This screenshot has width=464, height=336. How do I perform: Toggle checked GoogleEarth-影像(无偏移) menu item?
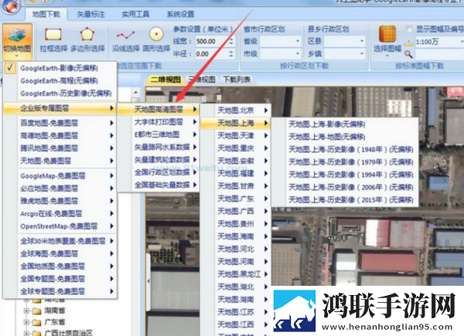60,68
